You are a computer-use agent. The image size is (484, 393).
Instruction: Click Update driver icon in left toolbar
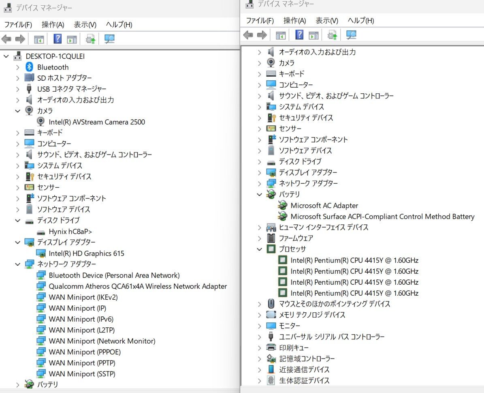[x=90, y=39]
